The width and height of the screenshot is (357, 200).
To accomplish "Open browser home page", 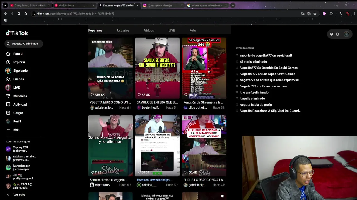I will click(x=26, y=14).
